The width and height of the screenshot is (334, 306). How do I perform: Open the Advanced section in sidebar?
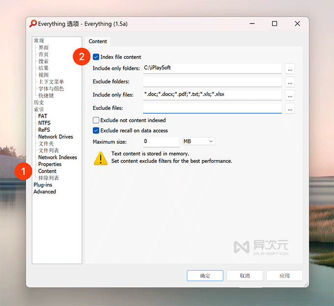45,192
